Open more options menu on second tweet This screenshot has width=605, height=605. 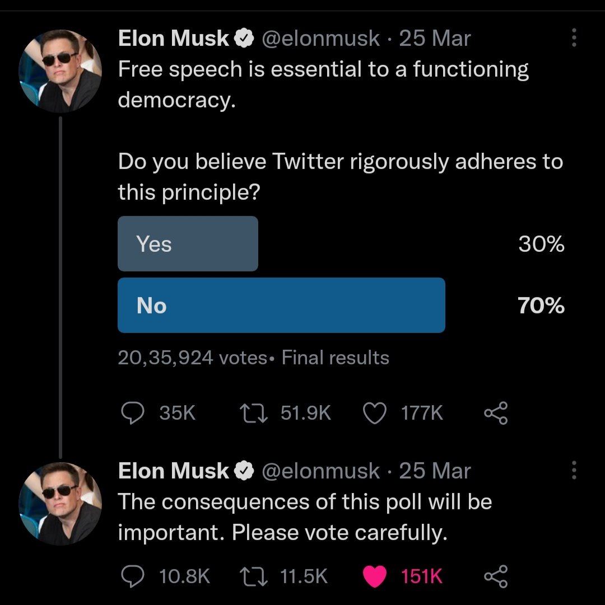pos(574,470)
